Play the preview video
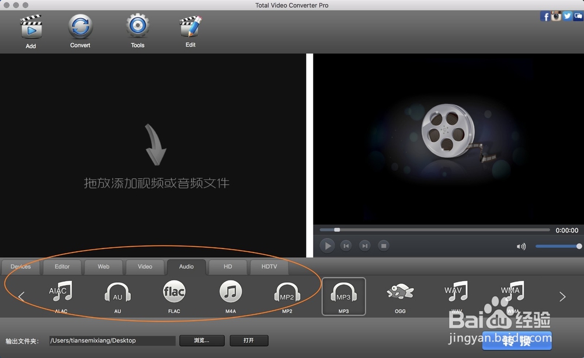The width and height of the screenshot is (584, 358). coord(328,245)
